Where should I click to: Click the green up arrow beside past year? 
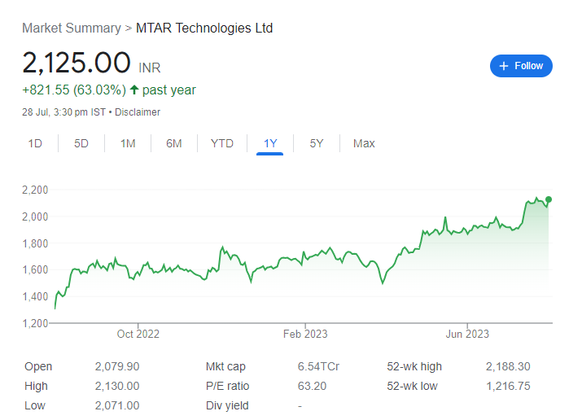pyautogui.click(x=134, y=90)
